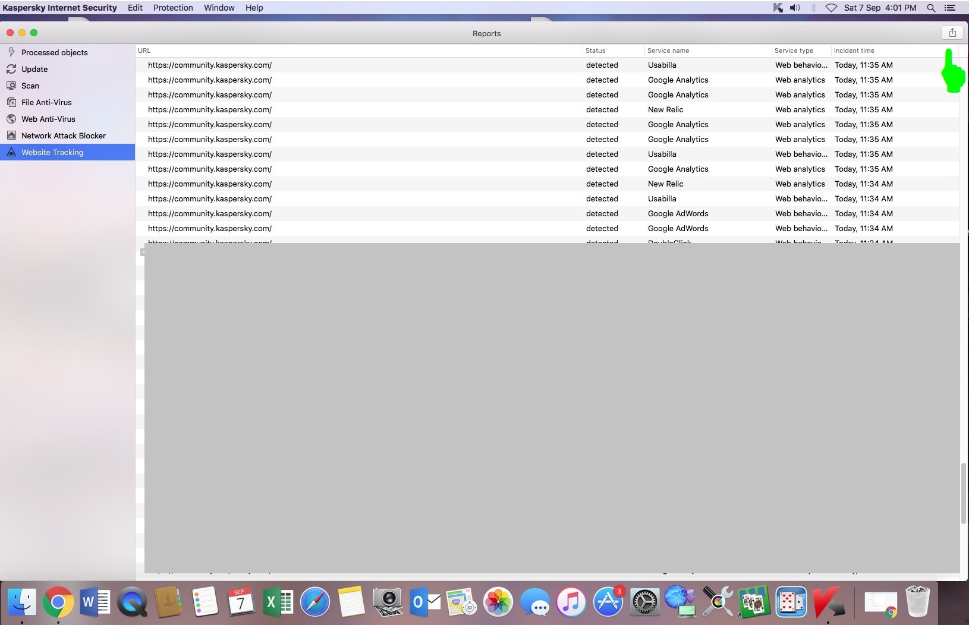
Task: Open System Preferences from the Dock
Action: [x=644, y=602]
